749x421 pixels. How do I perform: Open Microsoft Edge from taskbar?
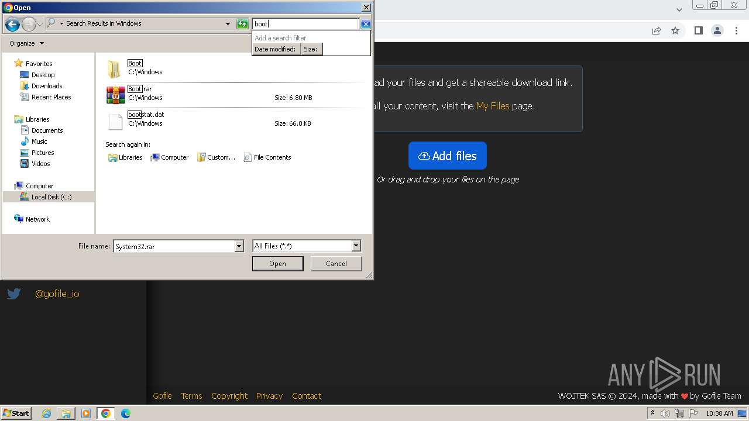coord(125,413)
